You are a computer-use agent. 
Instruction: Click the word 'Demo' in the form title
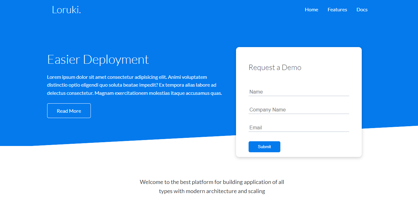291,67
